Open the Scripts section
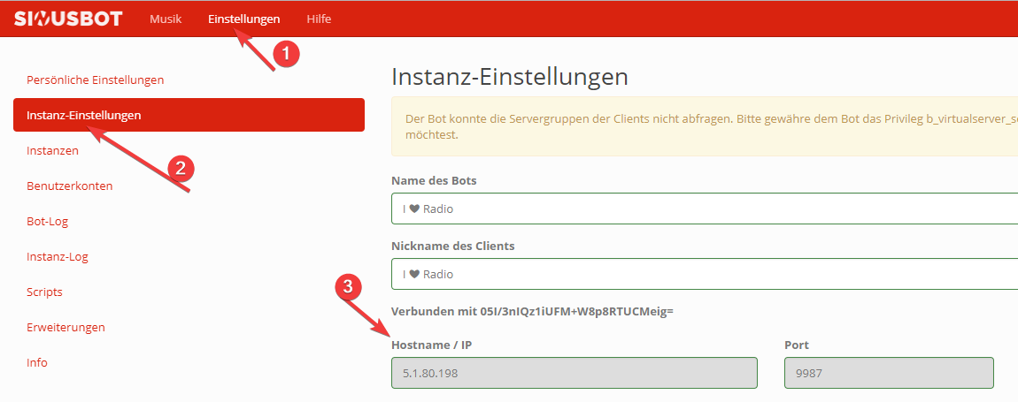Viewport: 1018px width, 402px height. pyautogui.click(x=44, y=292)
